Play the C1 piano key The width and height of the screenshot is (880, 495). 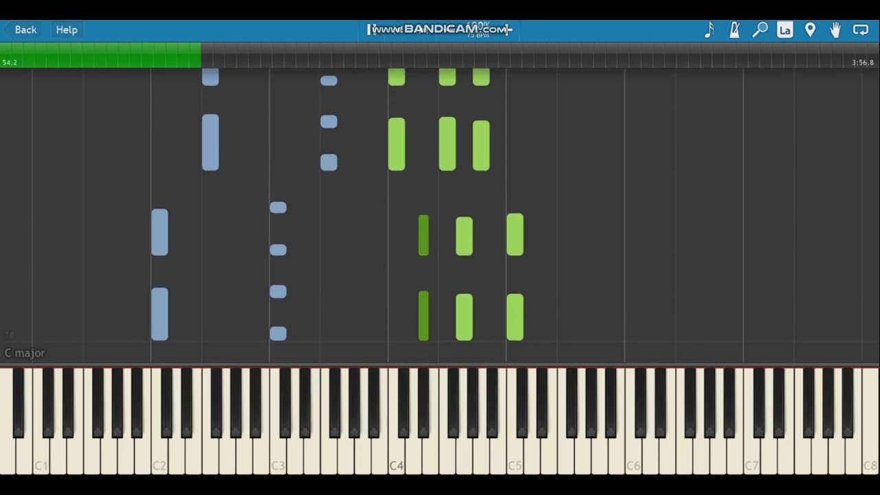click(x=41, y=457)
